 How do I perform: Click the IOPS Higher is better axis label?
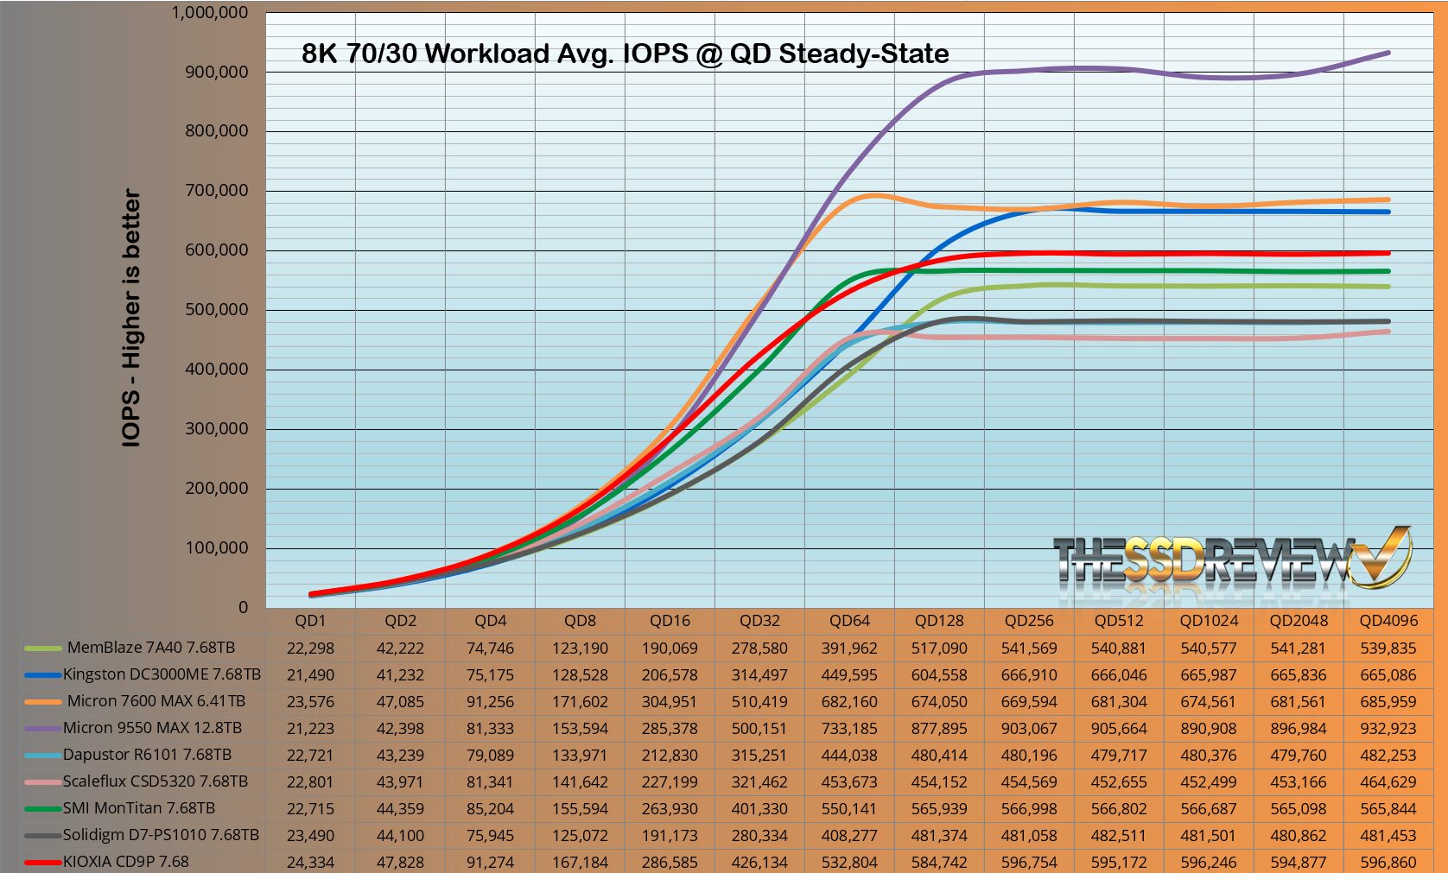pyautogui.click(x=131, y=318)
